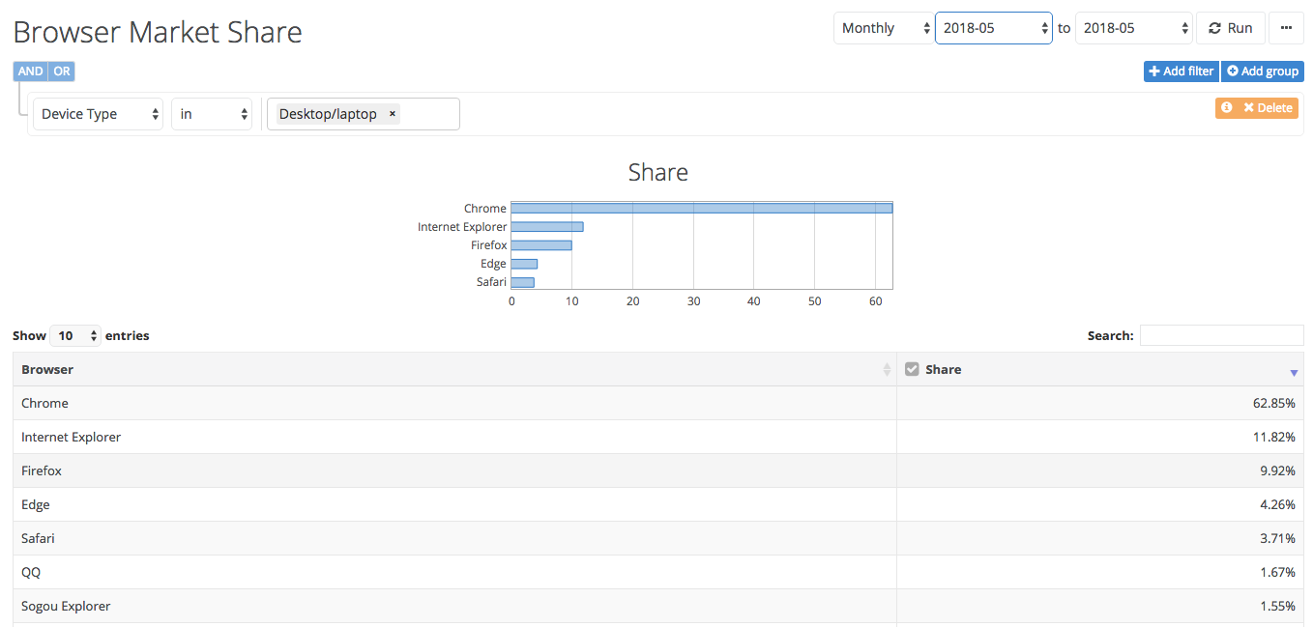Viewport: 1313px width, 627px height.
Task: Click the Run refresh button
Action: click(x=1230, y=28)
